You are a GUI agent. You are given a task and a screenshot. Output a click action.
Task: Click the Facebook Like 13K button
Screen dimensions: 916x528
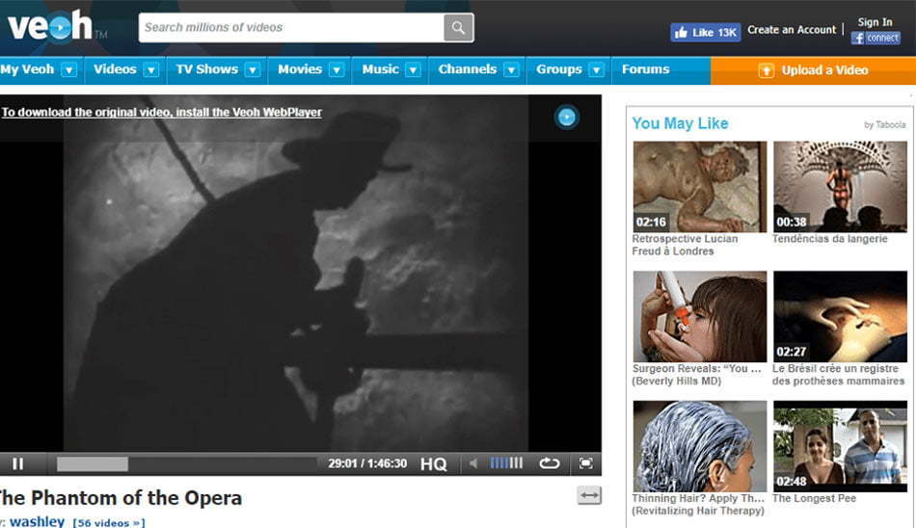click(705, 33)
